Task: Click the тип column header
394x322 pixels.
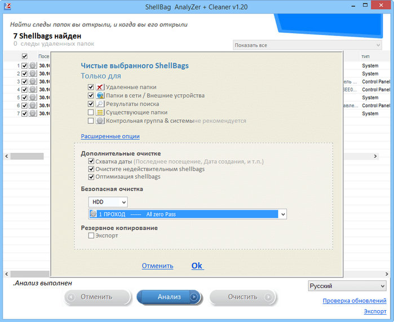Action: 365,56
